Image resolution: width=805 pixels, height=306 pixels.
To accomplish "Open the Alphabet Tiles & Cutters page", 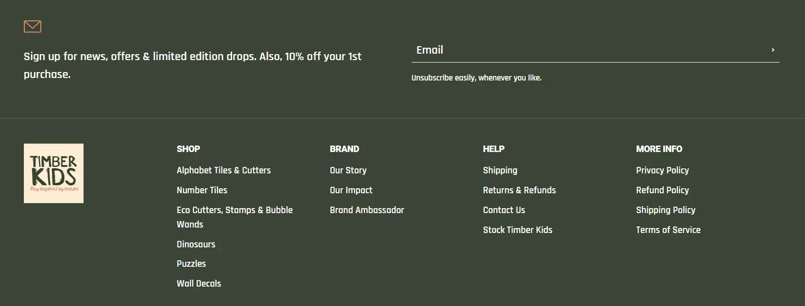I will (x=223, y=170).
